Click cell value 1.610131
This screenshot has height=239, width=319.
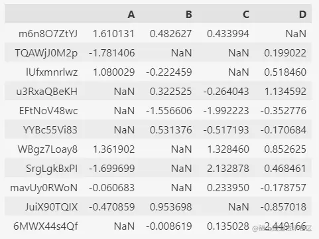113,34
